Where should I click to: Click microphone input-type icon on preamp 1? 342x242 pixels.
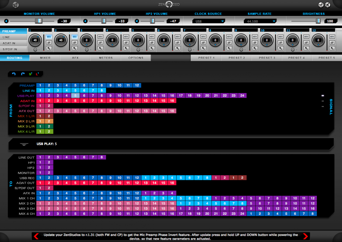click(x=49, y=48)
